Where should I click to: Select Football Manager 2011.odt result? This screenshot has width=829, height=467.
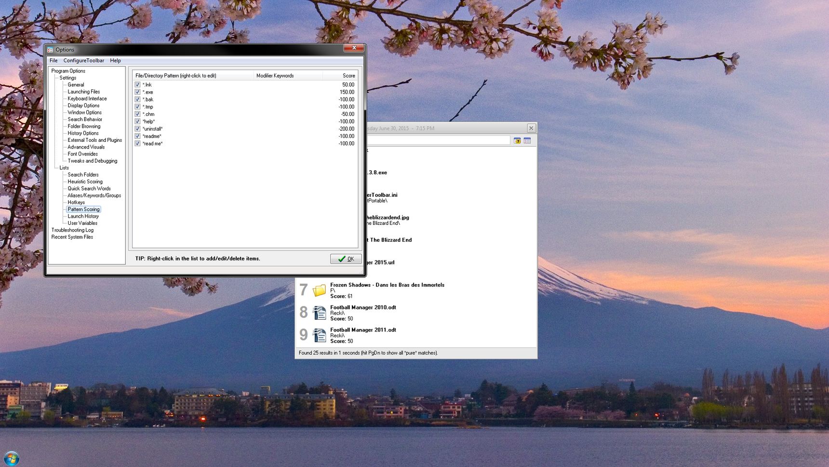click(x=363, y=330)
